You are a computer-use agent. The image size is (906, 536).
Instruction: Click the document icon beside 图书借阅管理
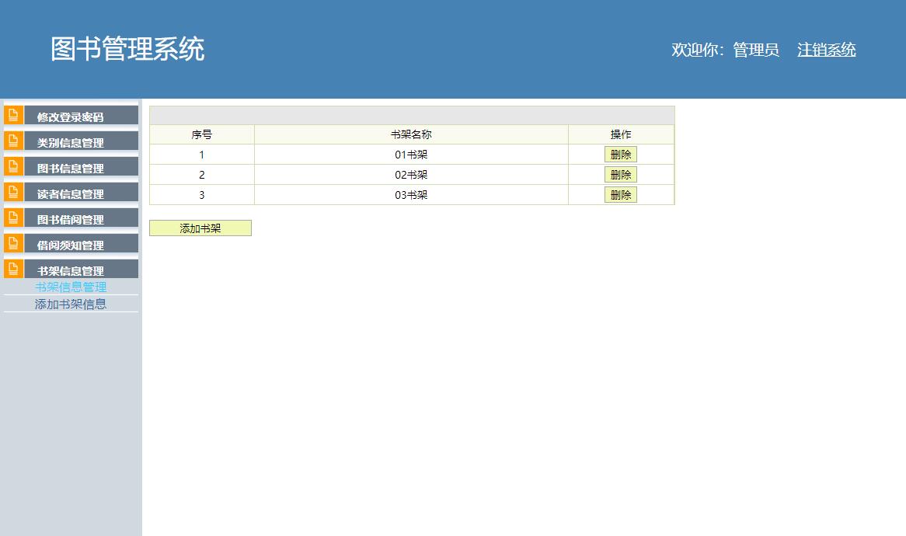[13, 218]
